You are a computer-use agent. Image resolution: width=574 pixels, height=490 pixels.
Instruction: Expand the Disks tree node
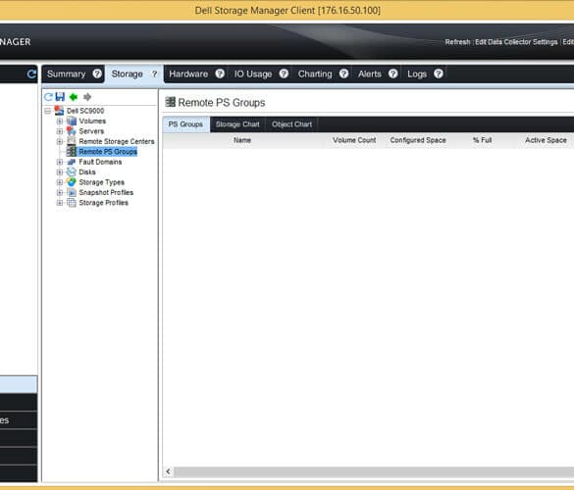point(60,172)
